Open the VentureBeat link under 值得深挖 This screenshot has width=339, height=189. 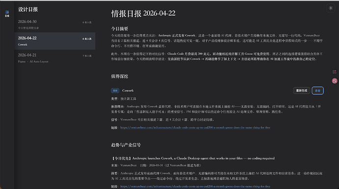(x=195, y=128)
